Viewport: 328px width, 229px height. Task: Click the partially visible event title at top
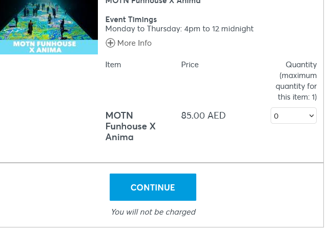pyautogui.click(x=153, y=2)
